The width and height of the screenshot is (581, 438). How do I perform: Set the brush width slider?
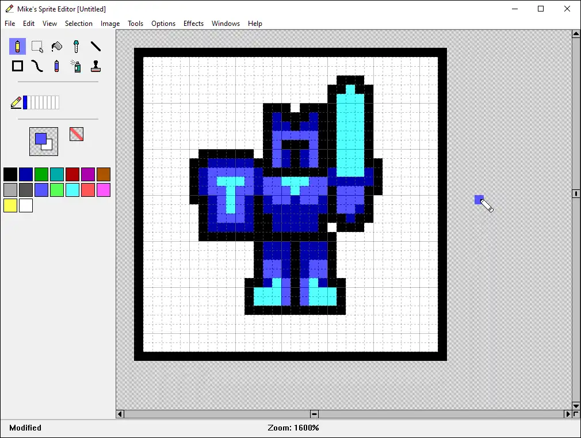(x=41, y=102)
